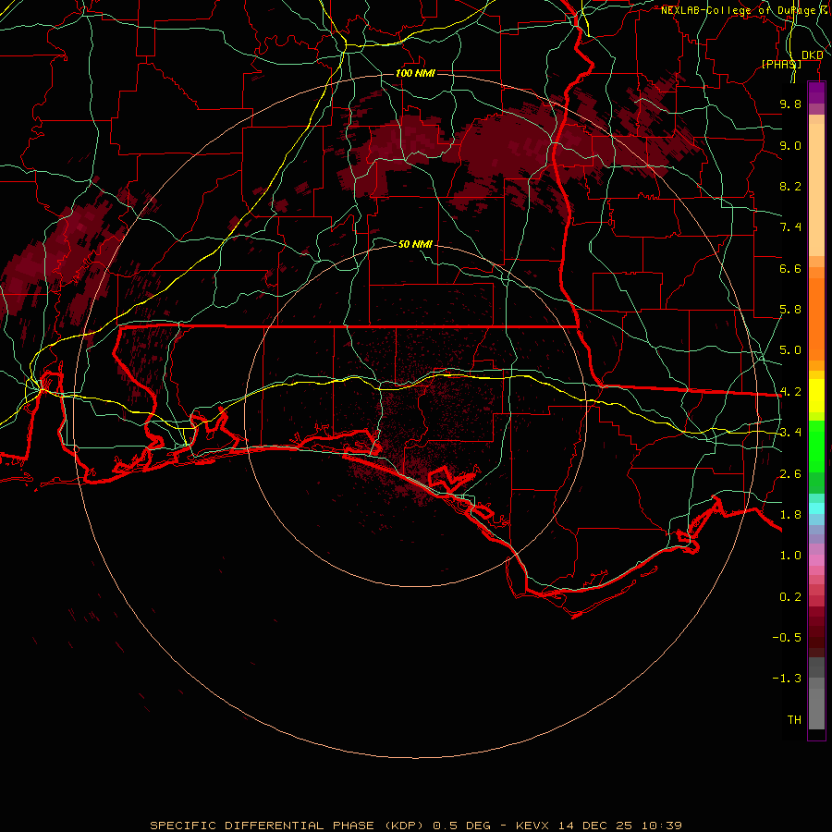The width and height of the screenshot is (832, 832).
Task: Click the pink color bar segment
Action: (816, 560)
